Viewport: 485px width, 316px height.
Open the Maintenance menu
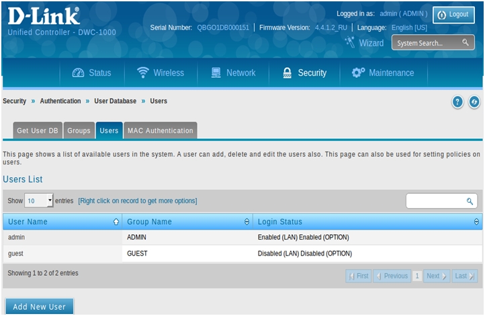click(383, 73)
